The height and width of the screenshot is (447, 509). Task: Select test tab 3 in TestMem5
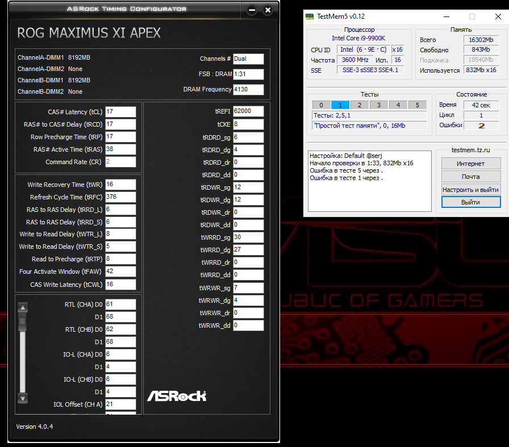click(379, 105)
